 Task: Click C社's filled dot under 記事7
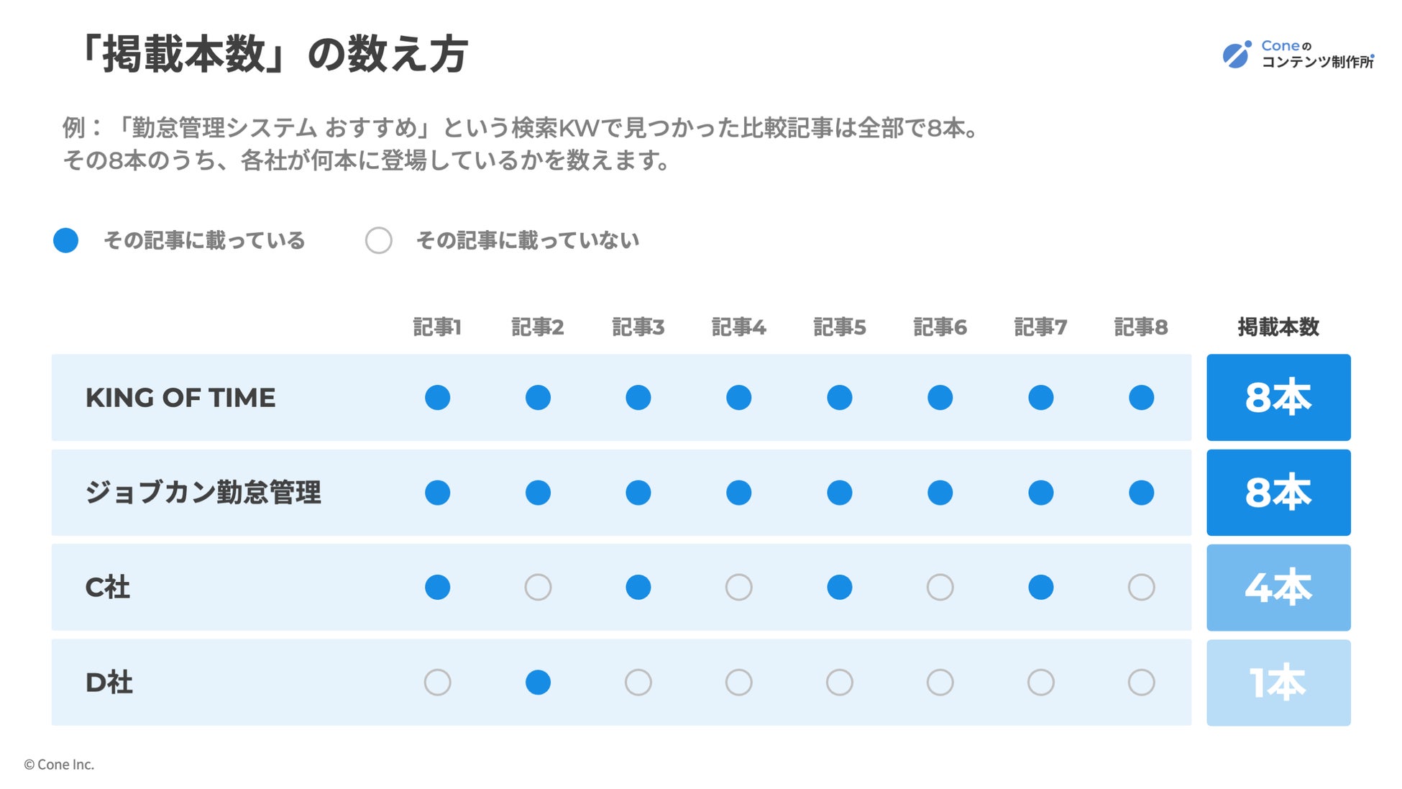[1040, 588]
